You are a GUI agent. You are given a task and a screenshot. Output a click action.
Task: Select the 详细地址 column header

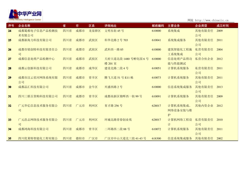(111, 26)
